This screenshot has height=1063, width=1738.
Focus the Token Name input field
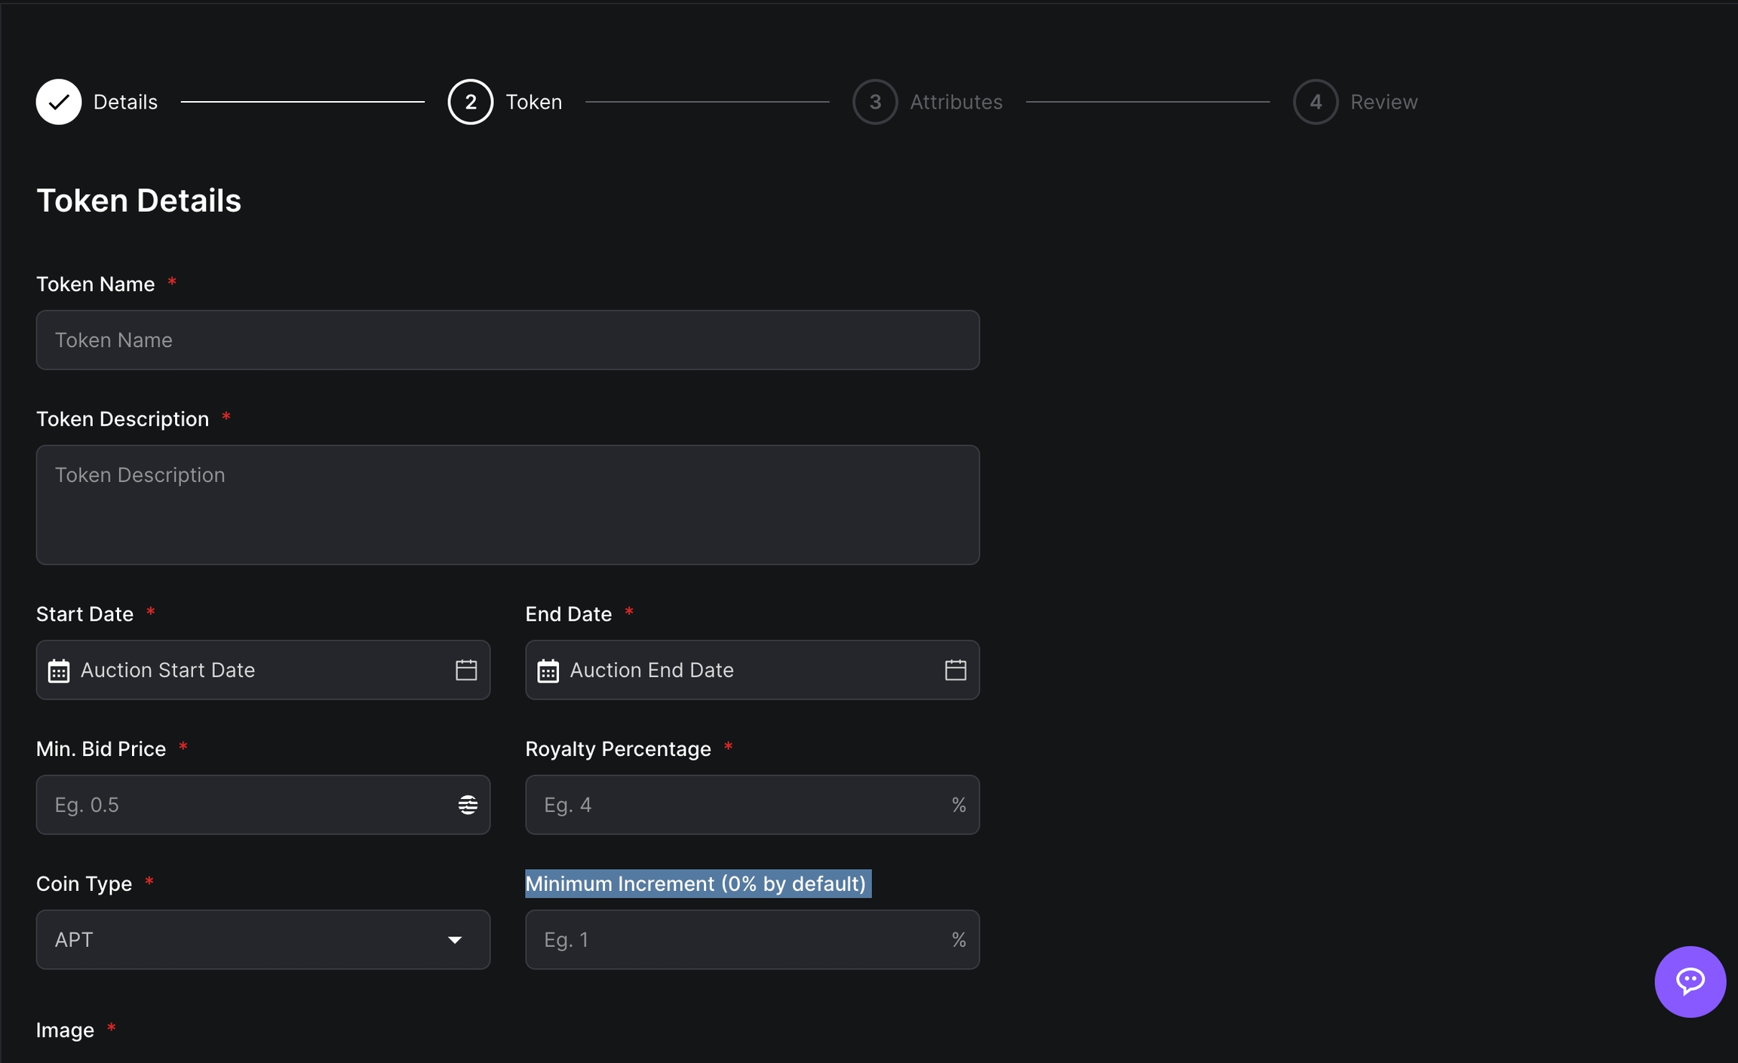507,340
